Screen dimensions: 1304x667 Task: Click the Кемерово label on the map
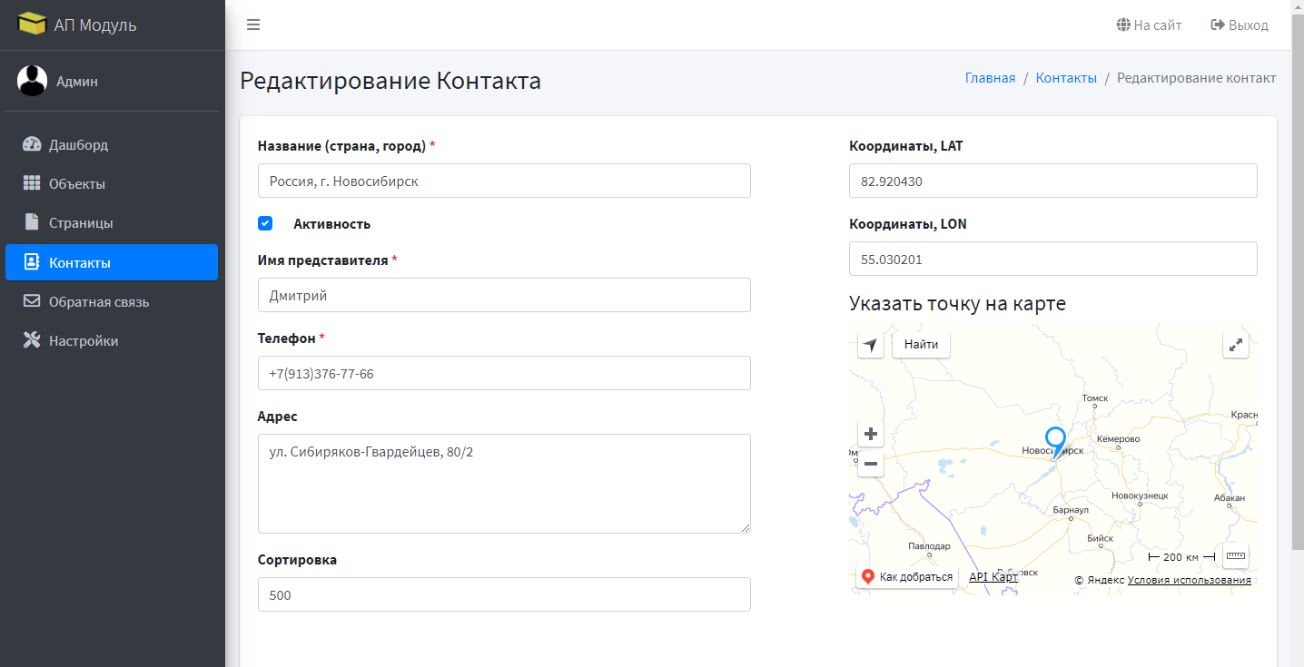point(1118,439)
